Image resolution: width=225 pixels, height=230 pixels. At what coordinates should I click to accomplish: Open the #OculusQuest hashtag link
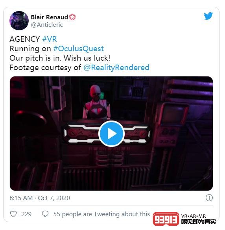(79, 48)
